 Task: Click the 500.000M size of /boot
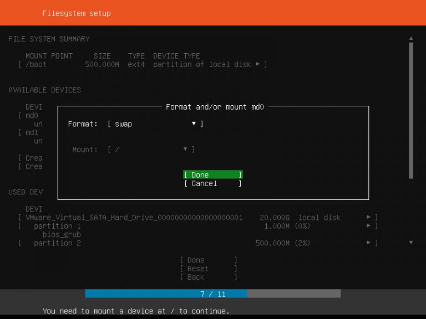pos(102,65)
